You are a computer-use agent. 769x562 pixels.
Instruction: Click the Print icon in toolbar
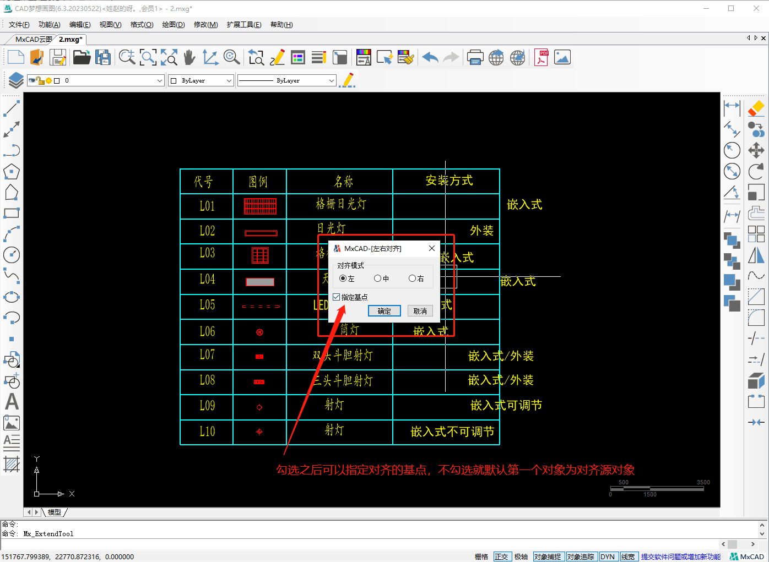[x=475, y=57]
